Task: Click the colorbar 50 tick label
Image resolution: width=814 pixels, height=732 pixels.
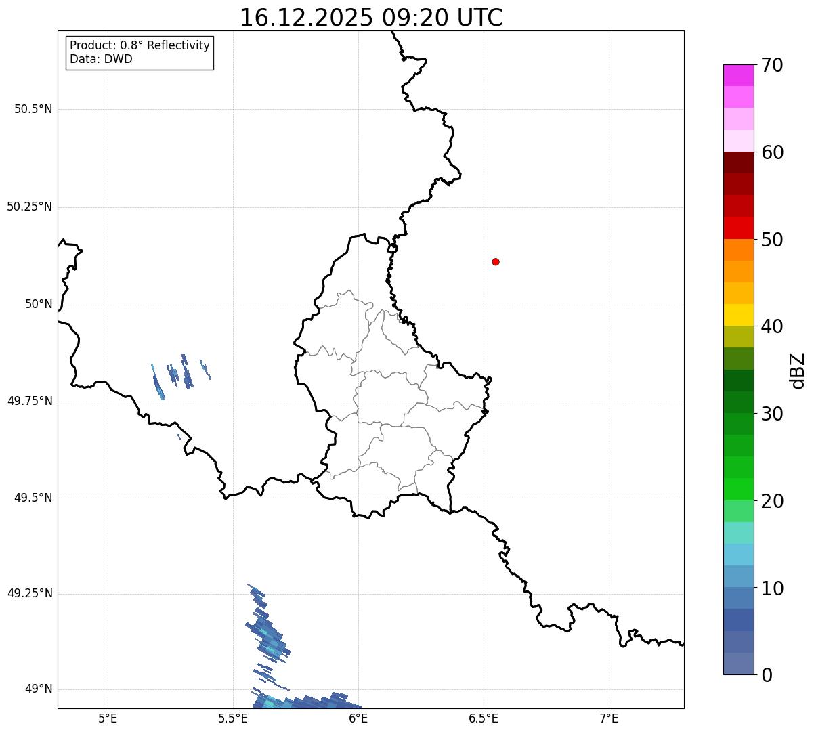Action: coord(772,240)
